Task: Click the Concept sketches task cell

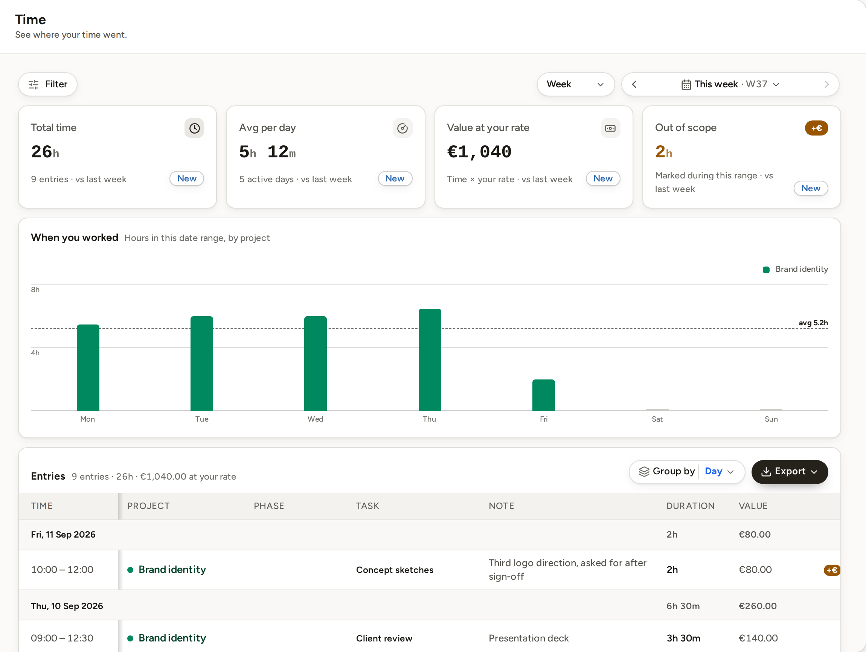Action: click(395, 570)
